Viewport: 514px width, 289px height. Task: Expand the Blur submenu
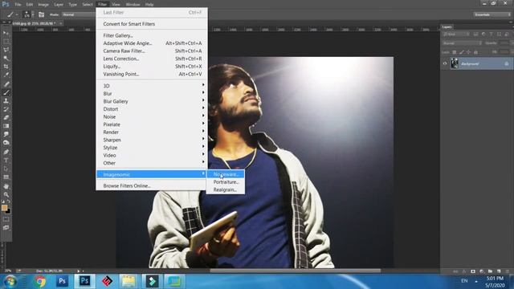coord(152,93)
